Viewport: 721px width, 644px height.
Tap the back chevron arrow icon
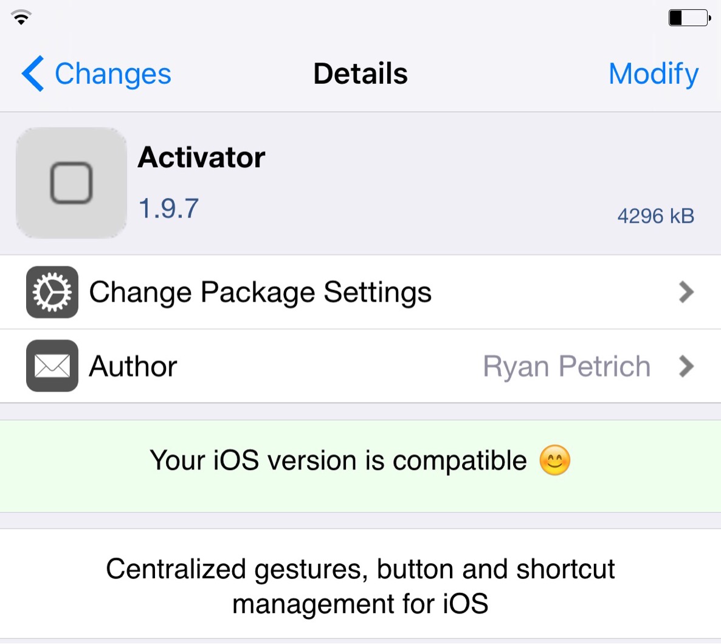(33, 74)
